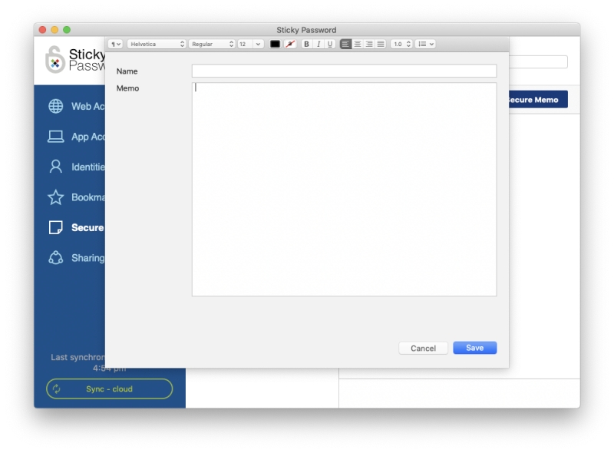Save the secure memo
Screen dimensions: 614x453
click(474, 348)
